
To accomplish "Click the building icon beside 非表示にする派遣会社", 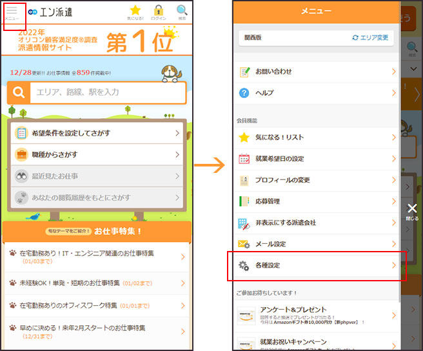I will (x=244, y=224).
